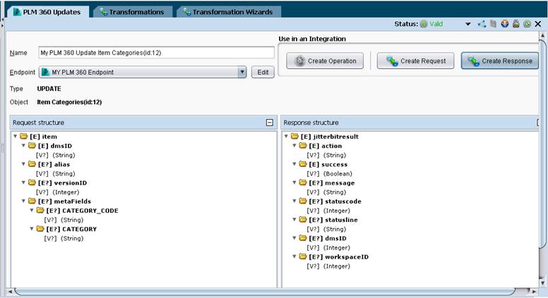Image resolution: width=548 pixels, height=298 pixels.
Task: Click the Create Response button
Action: point(500,61)
